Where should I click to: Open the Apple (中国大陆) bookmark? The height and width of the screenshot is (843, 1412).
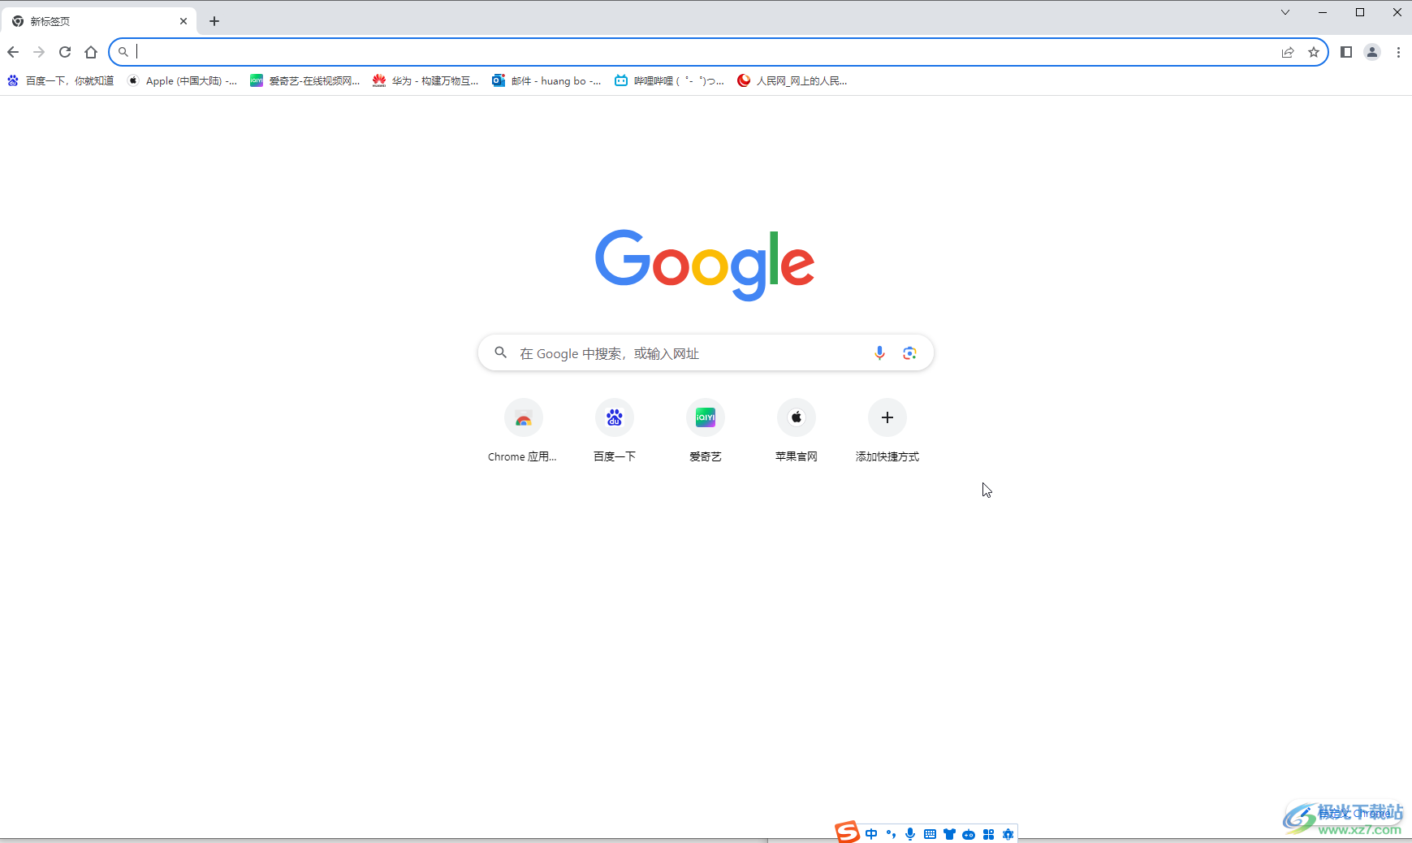[183, 80]
